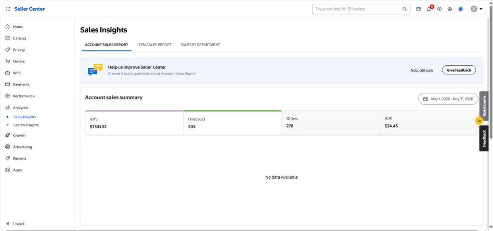Click the Reports sidebar icon
This screenshot has height=231, width=493.
[x=8, y=158]
